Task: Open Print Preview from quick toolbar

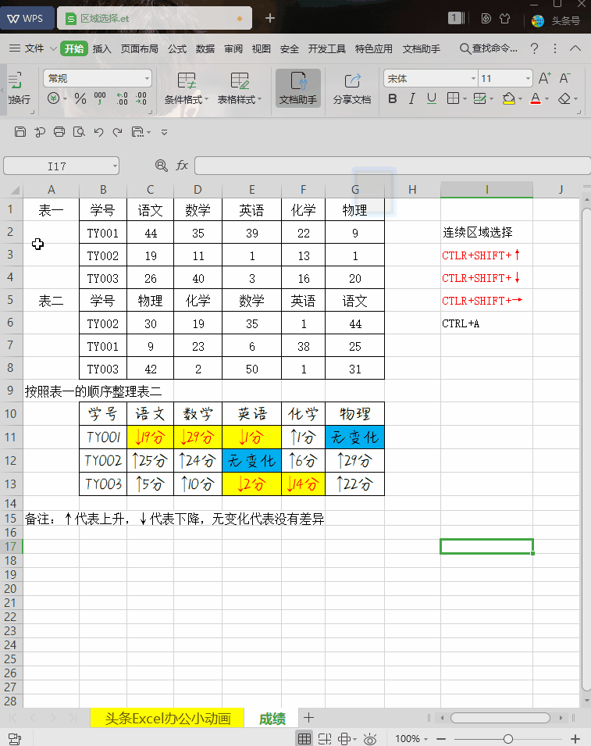Action: pos(79,132)
